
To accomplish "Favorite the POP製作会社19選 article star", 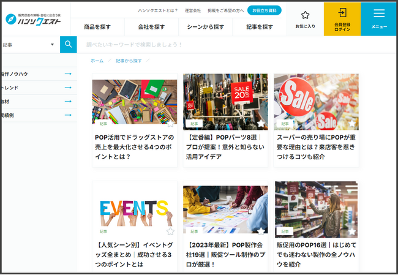I will tap(261, 232).
